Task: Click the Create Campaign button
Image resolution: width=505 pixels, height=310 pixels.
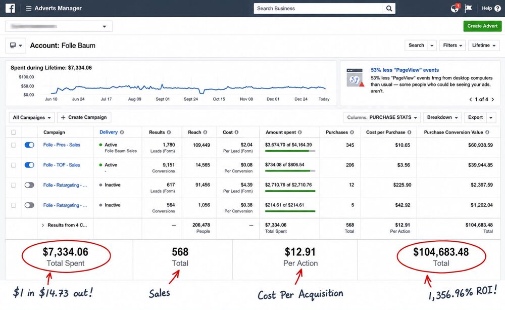Action: pos(84,117)
